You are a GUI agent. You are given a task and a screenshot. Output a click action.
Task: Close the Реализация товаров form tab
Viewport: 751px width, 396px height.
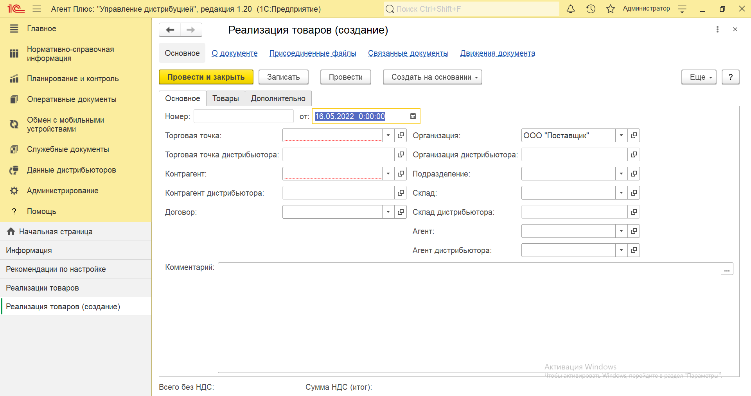pyautogui.click(x=735, y=29)
